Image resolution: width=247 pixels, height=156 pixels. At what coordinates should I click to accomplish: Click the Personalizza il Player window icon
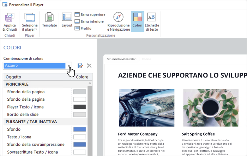[x=5, y=5]
